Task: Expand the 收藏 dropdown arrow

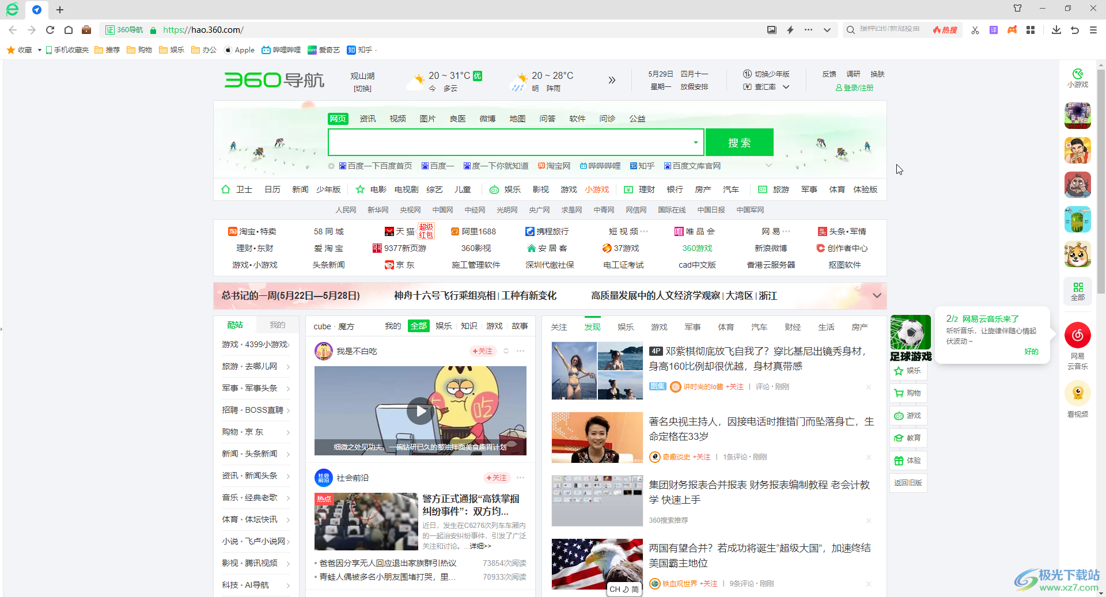Action: pos(39,50)
